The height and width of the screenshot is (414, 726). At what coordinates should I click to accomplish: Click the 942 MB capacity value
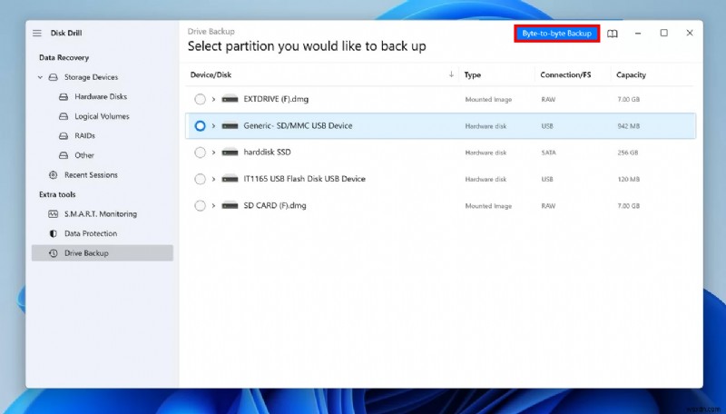pyautogui.click(x=628, y=126)
